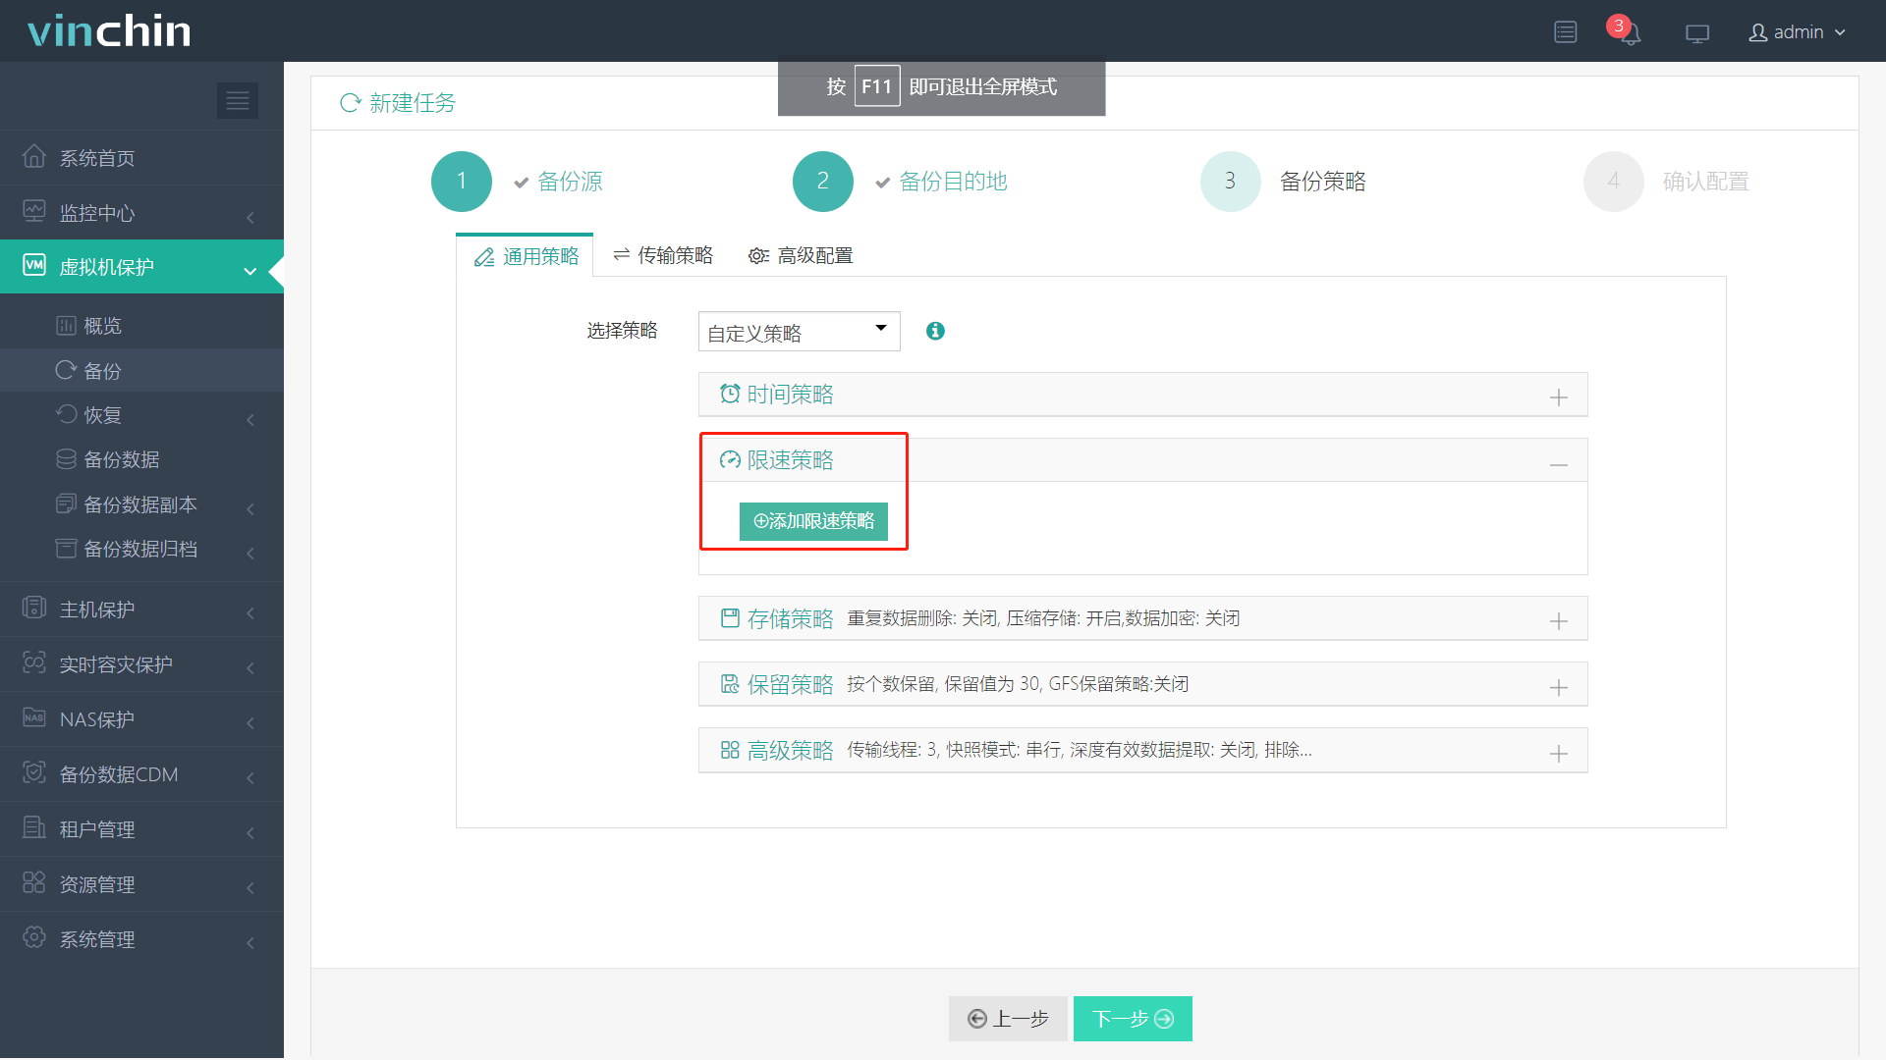Expand 备份数据副本 submenu
The width and height of the screenshot is (1886, 1060).
[141, 504]
